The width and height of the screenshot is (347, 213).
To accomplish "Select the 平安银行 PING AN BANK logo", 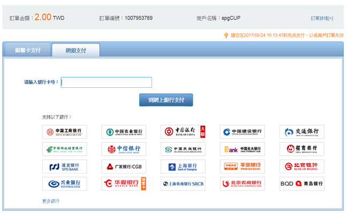I will coord(243,166).
